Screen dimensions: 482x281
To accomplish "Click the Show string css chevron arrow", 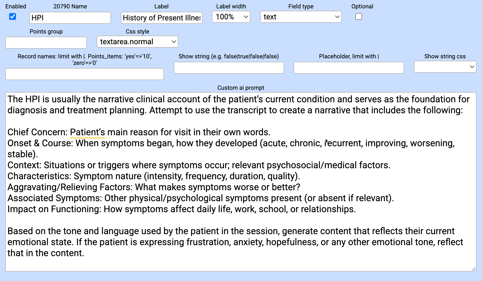I will click(472, 67).
